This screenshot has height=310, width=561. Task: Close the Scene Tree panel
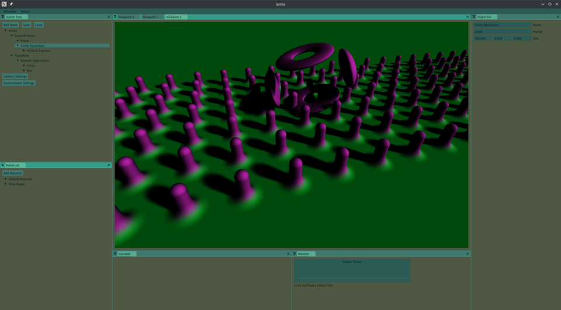(109, 17)
